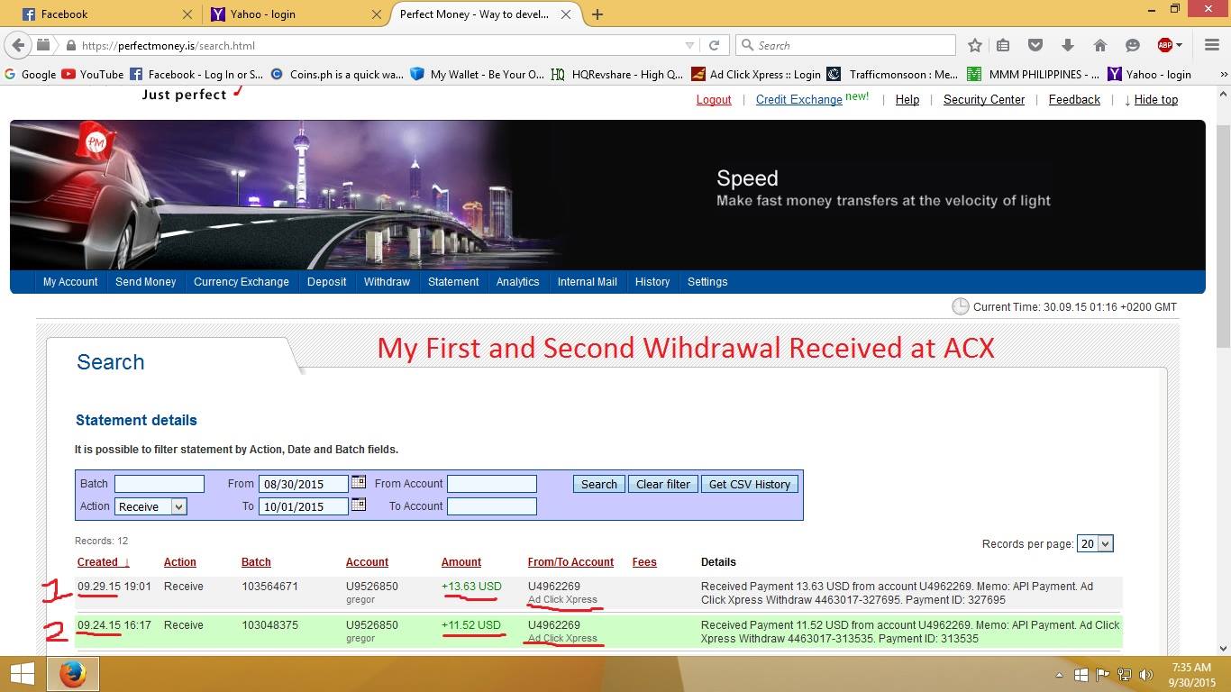
Task: Open the Ad Click Xpress Login bookmark
Action: pos(755,75)
